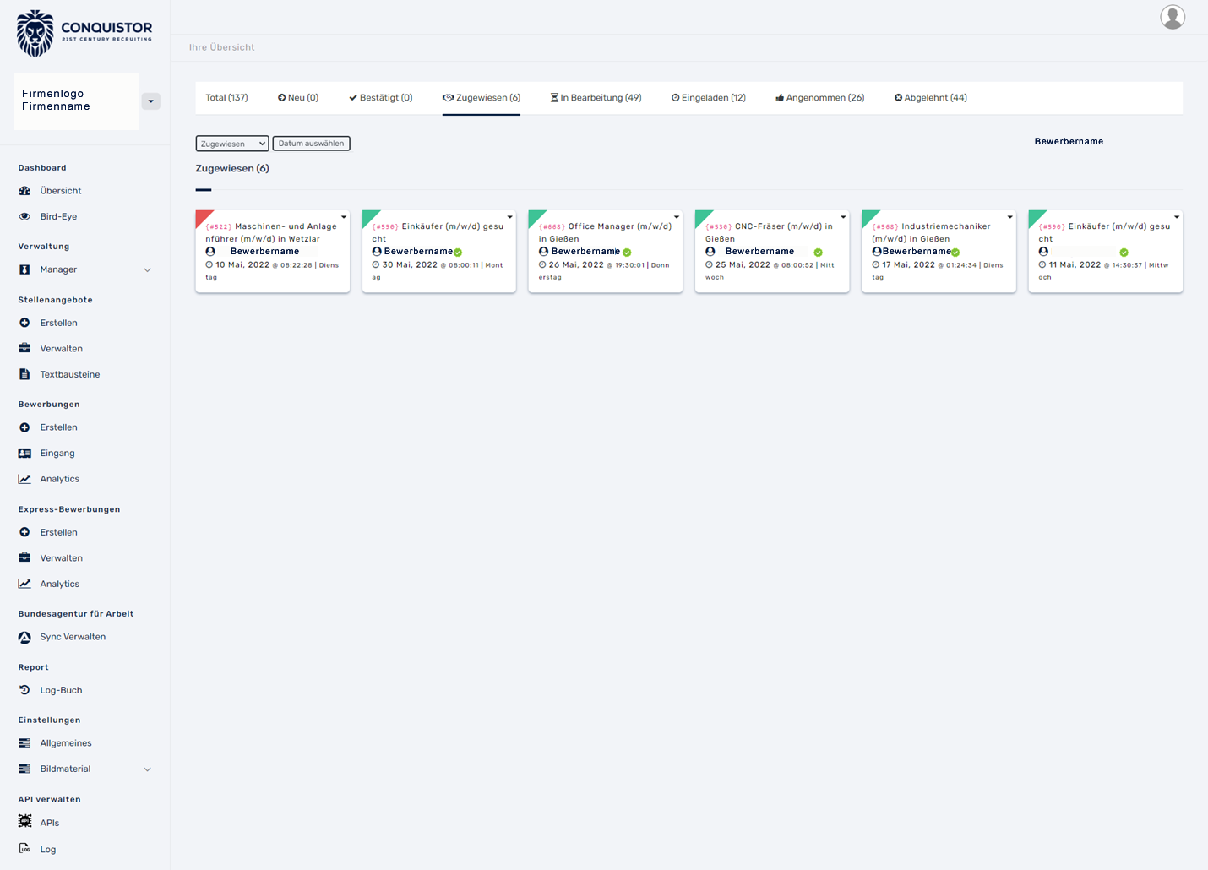1208x870 pixels.
Task: Click the Allgemeines settings icon
Action: click(x=24, y=743)
